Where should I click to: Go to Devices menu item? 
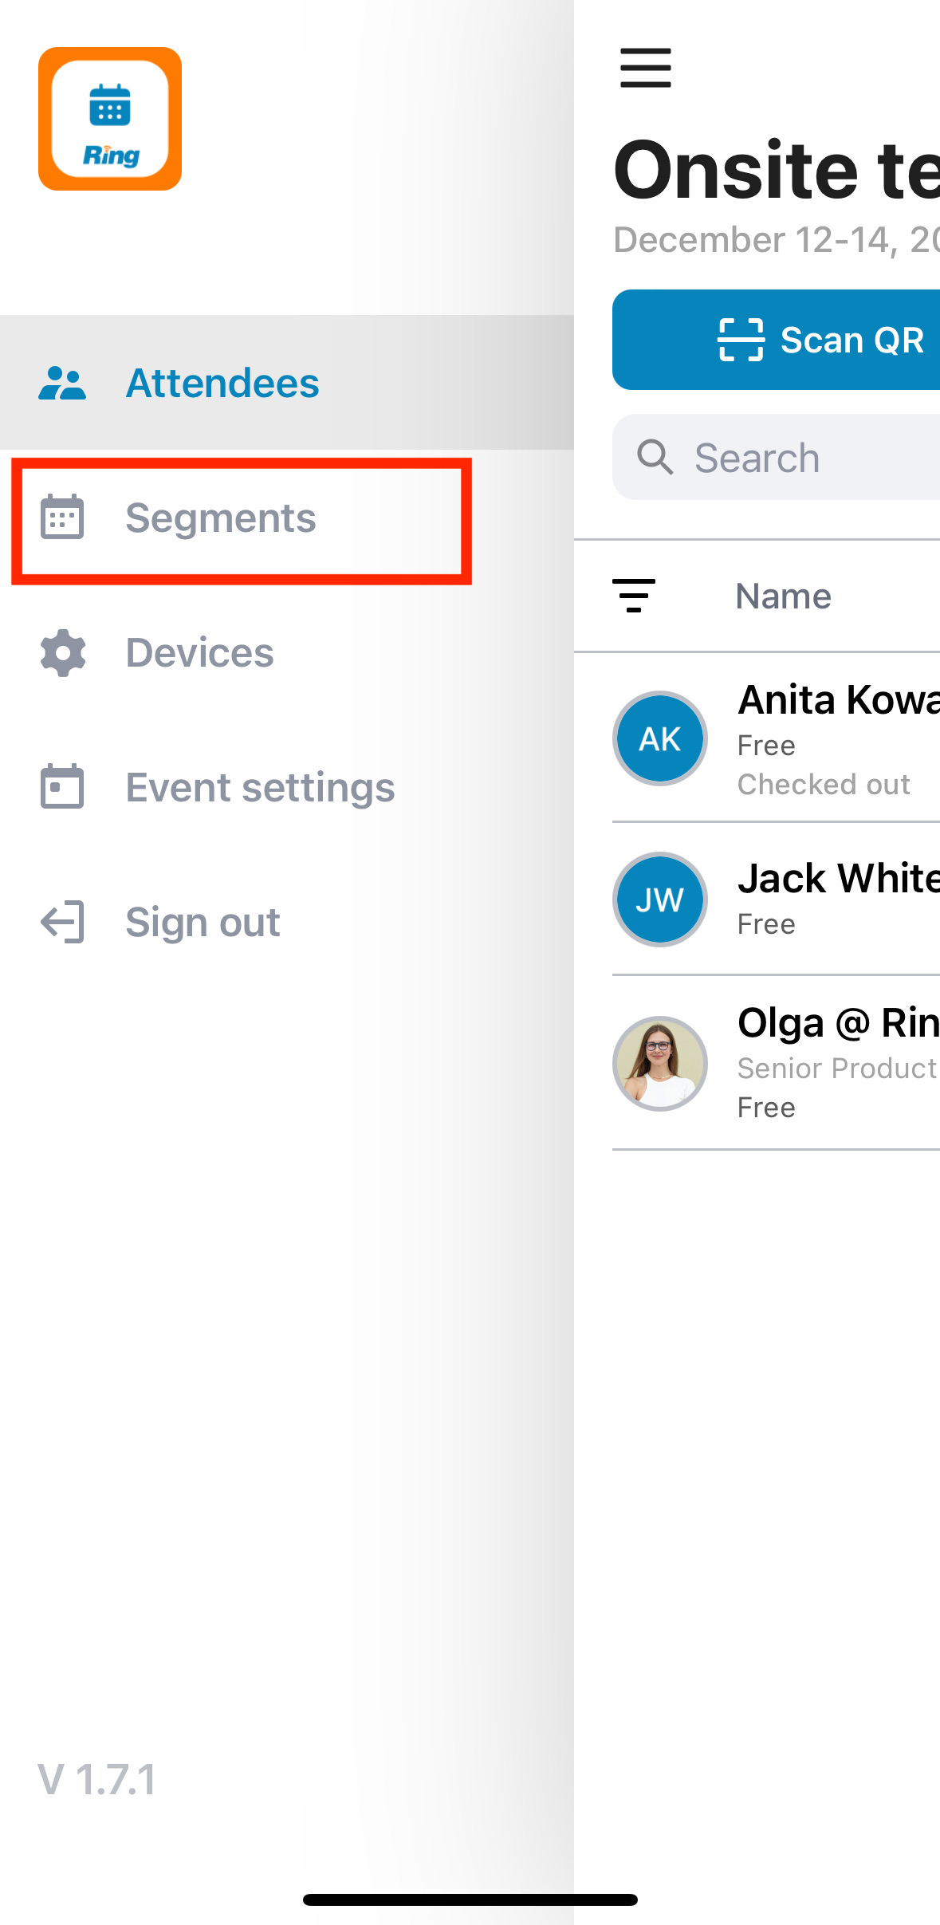[x=287, y=652]
